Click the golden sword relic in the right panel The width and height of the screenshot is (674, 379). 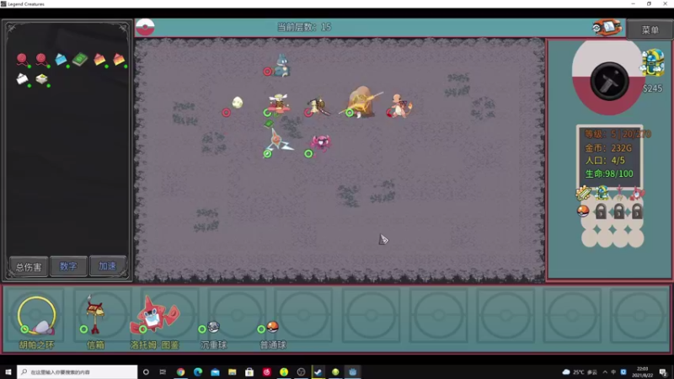[x=583, y=194]
